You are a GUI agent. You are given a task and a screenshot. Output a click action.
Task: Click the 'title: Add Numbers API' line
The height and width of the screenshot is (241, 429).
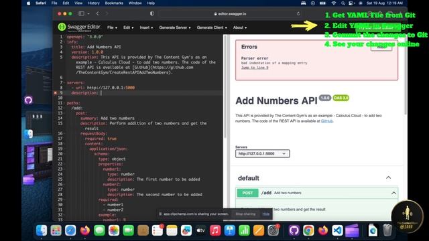(96, 47)
